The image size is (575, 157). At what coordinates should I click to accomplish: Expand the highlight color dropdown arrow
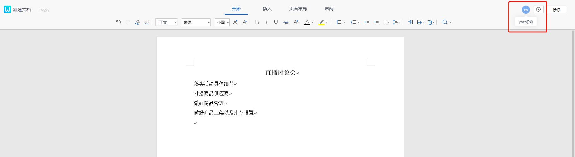pos(327,22)
